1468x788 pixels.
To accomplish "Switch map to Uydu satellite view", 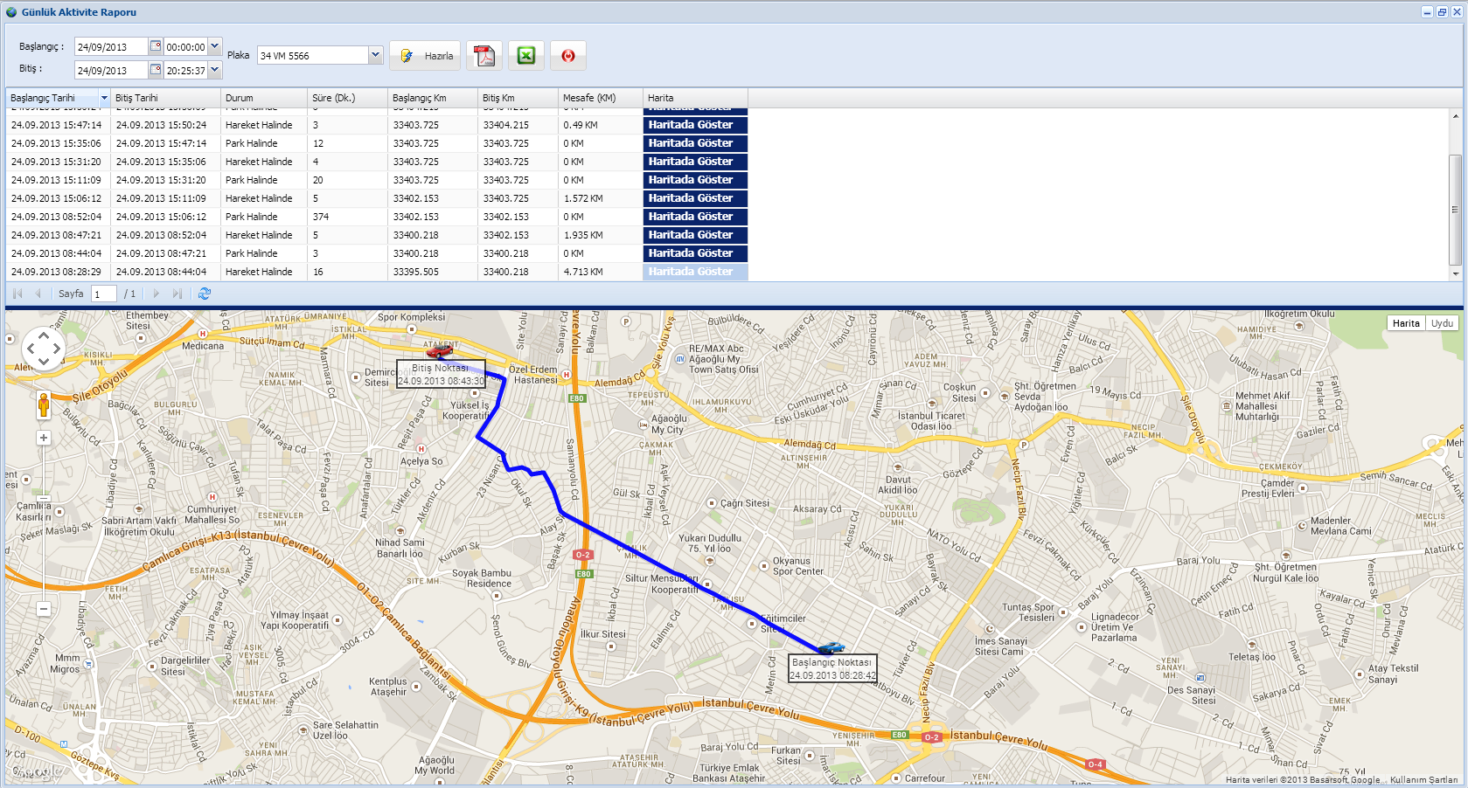I will click(1442, 323).
